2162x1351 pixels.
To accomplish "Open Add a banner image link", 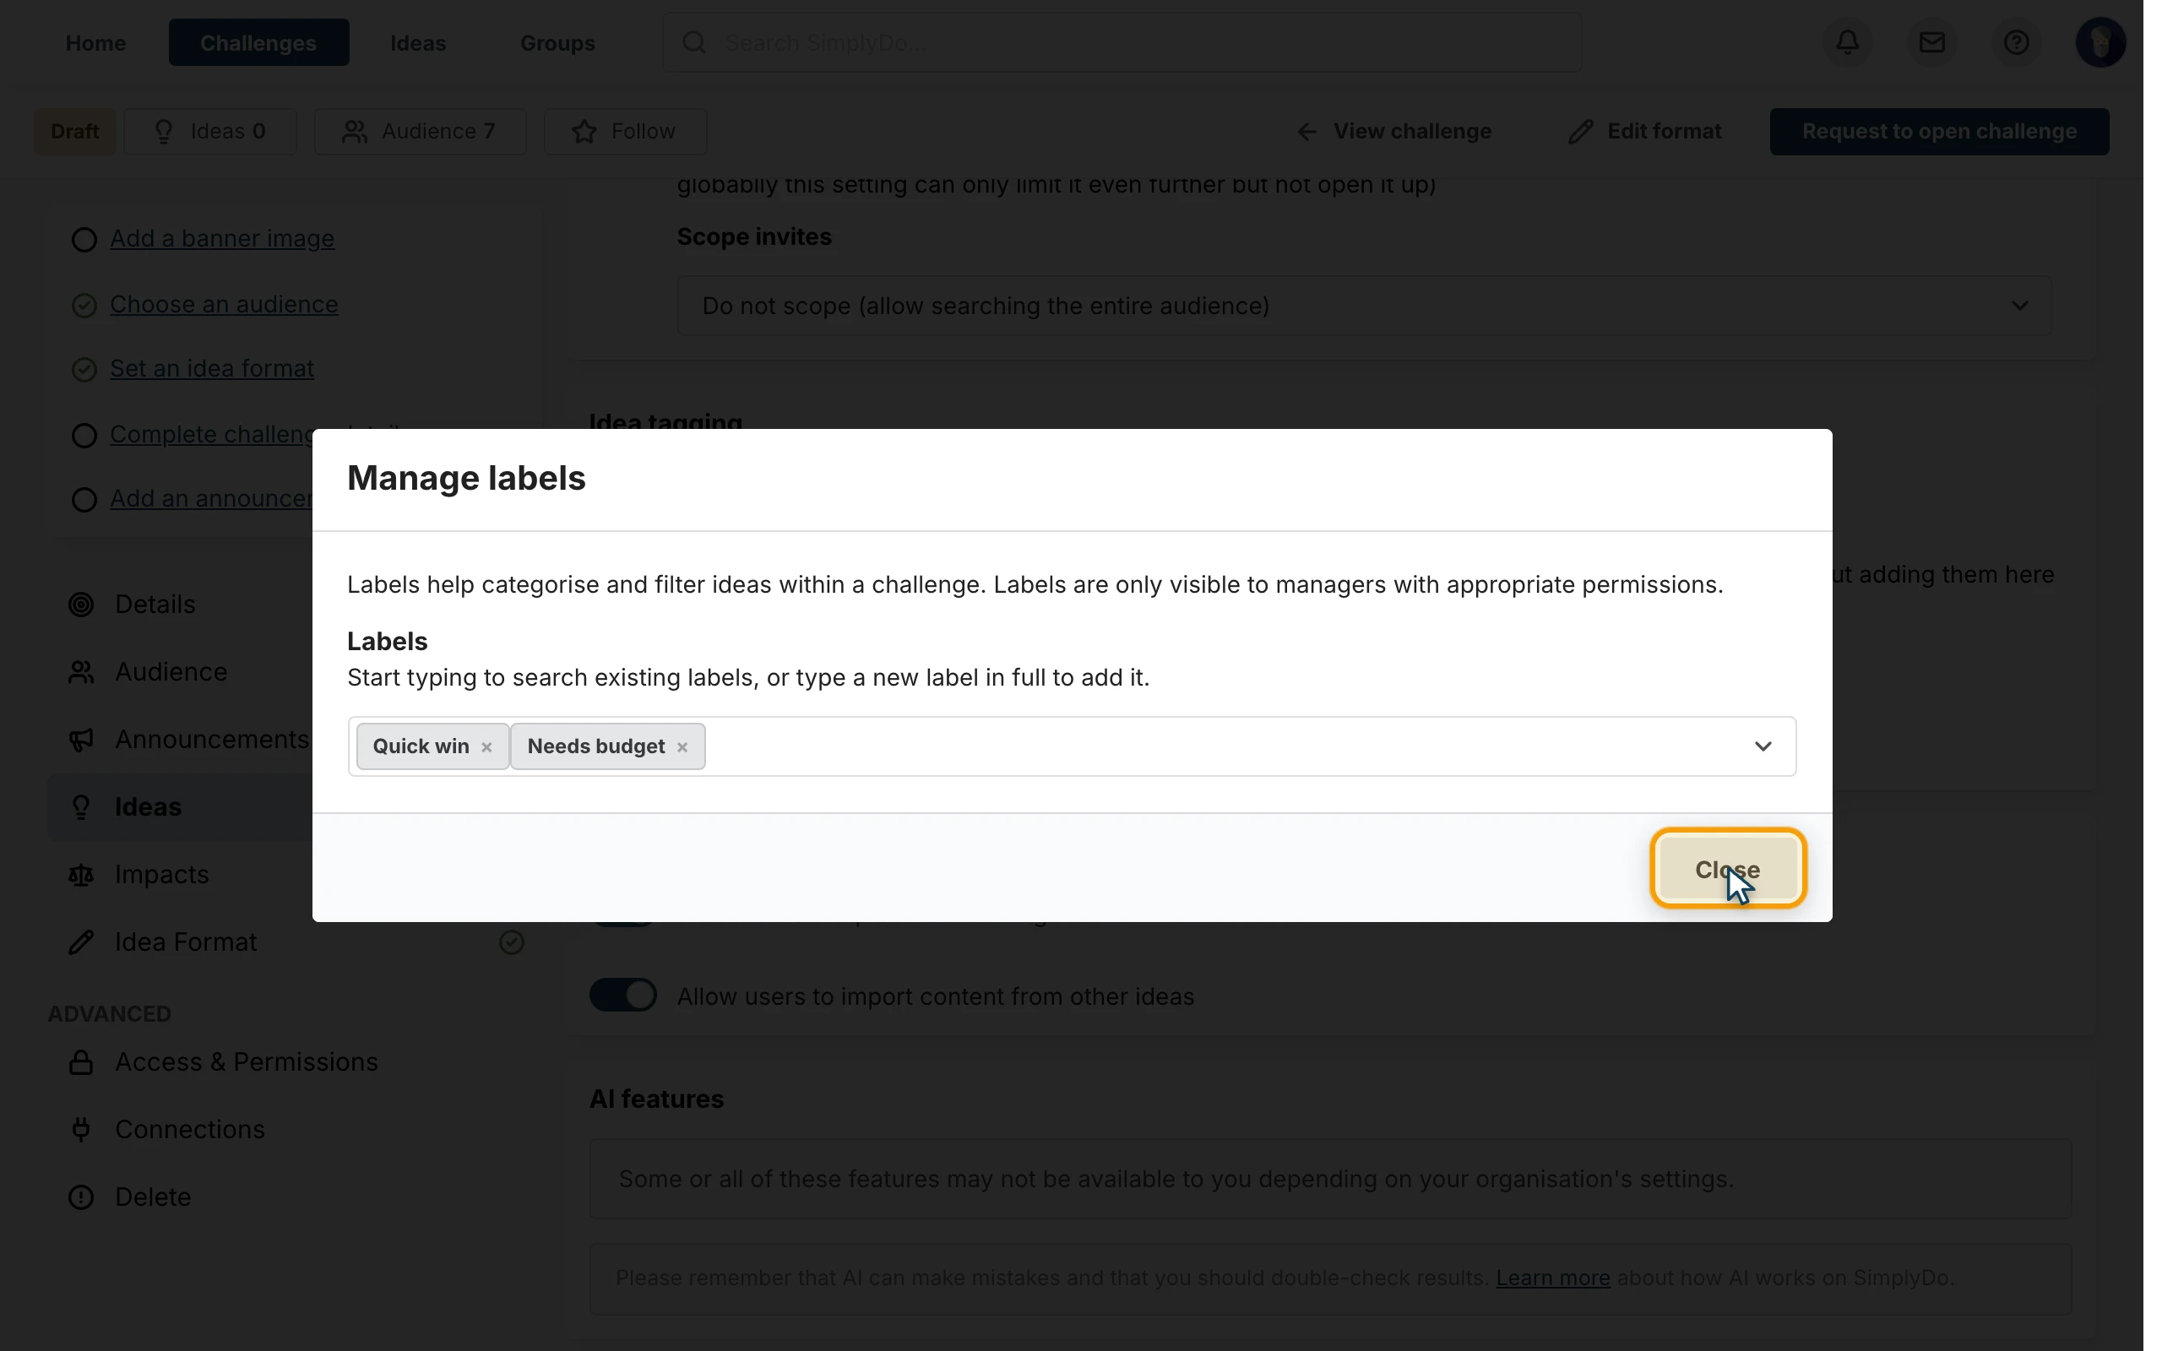I will pos(221,239).
